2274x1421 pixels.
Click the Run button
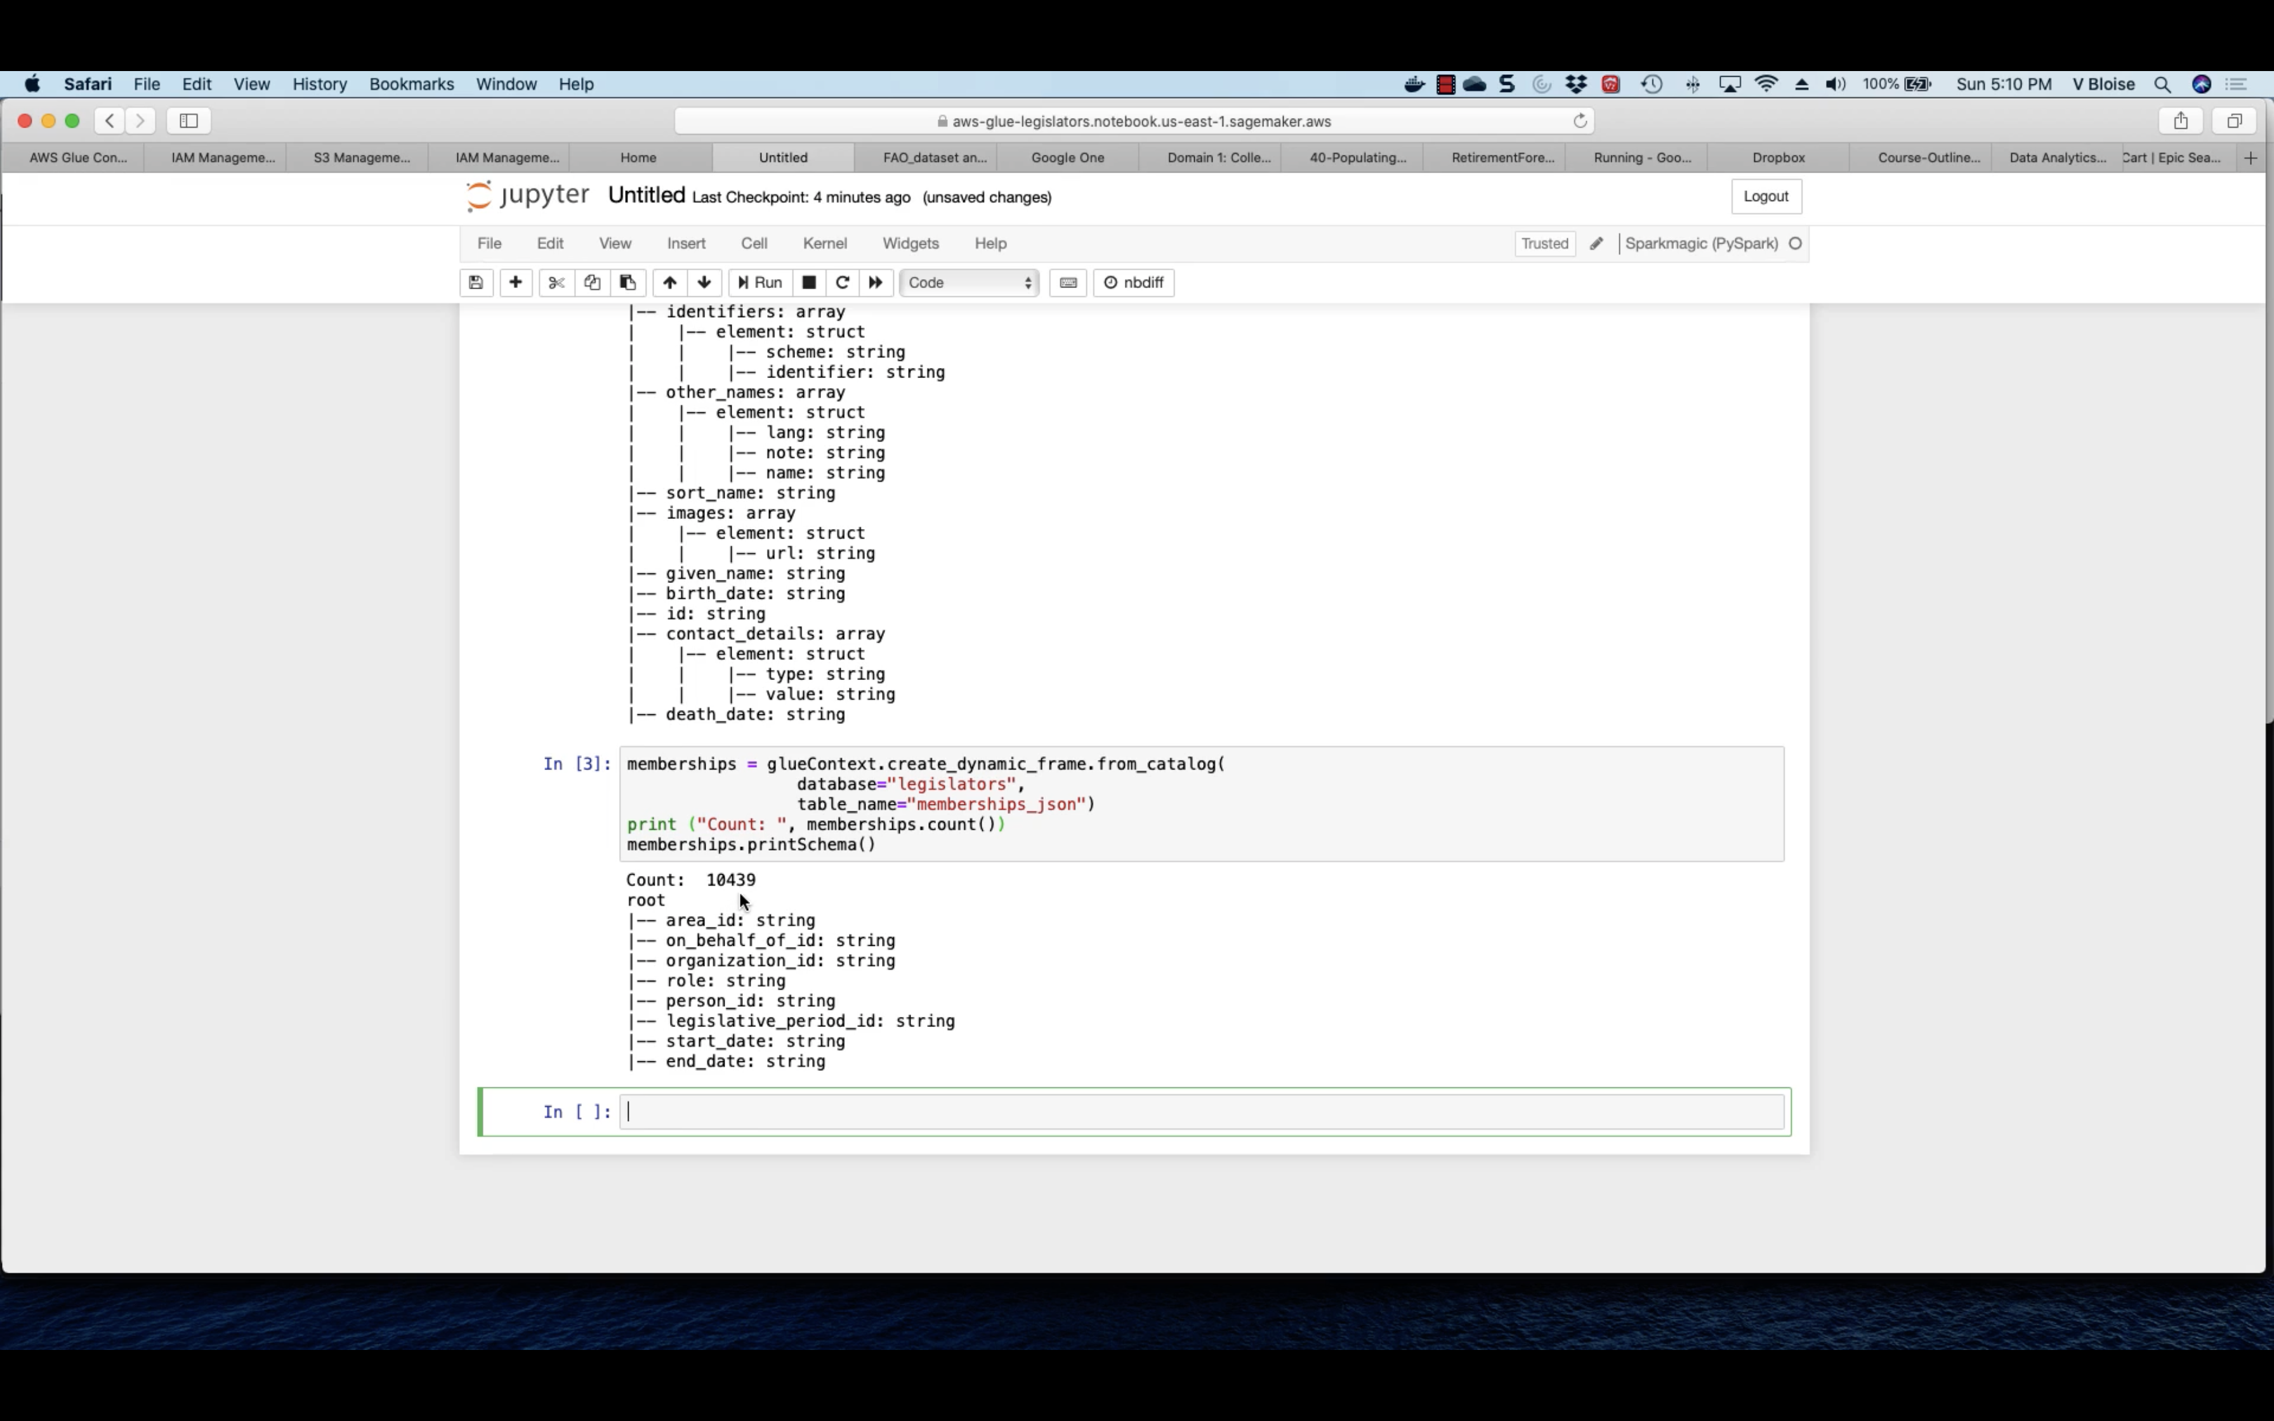point(760,283)
